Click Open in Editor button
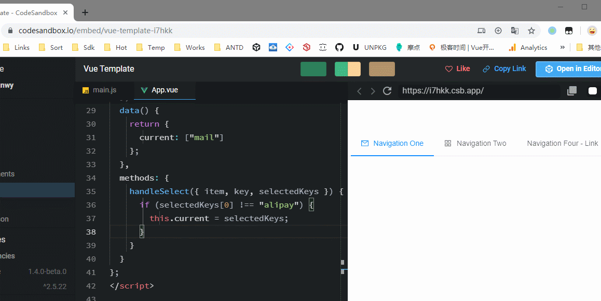This screenshot has width=601, height=301. click(x=568, y=69)
